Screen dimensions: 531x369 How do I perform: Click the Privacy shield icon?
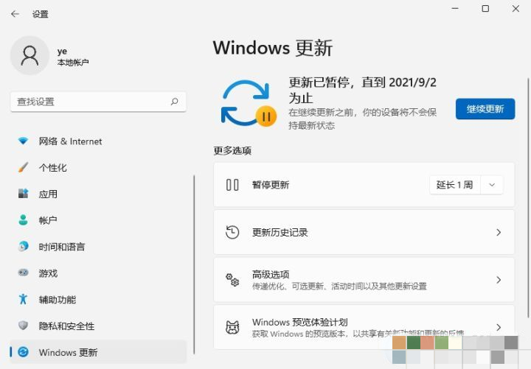click(23, 326)
